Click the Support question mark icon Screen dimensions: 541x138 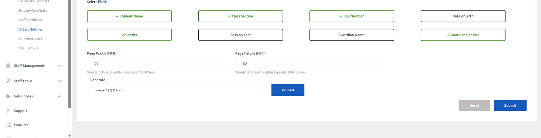pos(8,111)
